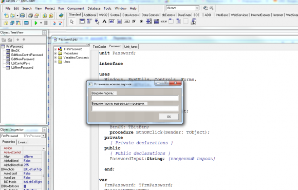Select EditNewPassword in the Object TreeView
The height and width of the screenshot is (190, 298).
click(x=23, y=59)
